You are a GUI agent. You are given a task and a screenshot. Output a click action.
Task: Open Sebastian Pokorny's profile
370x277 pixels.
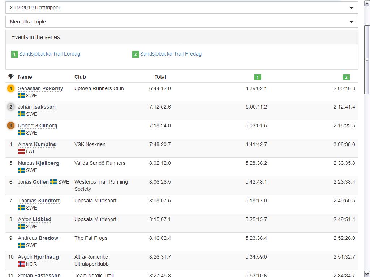(x=40, y=88)
